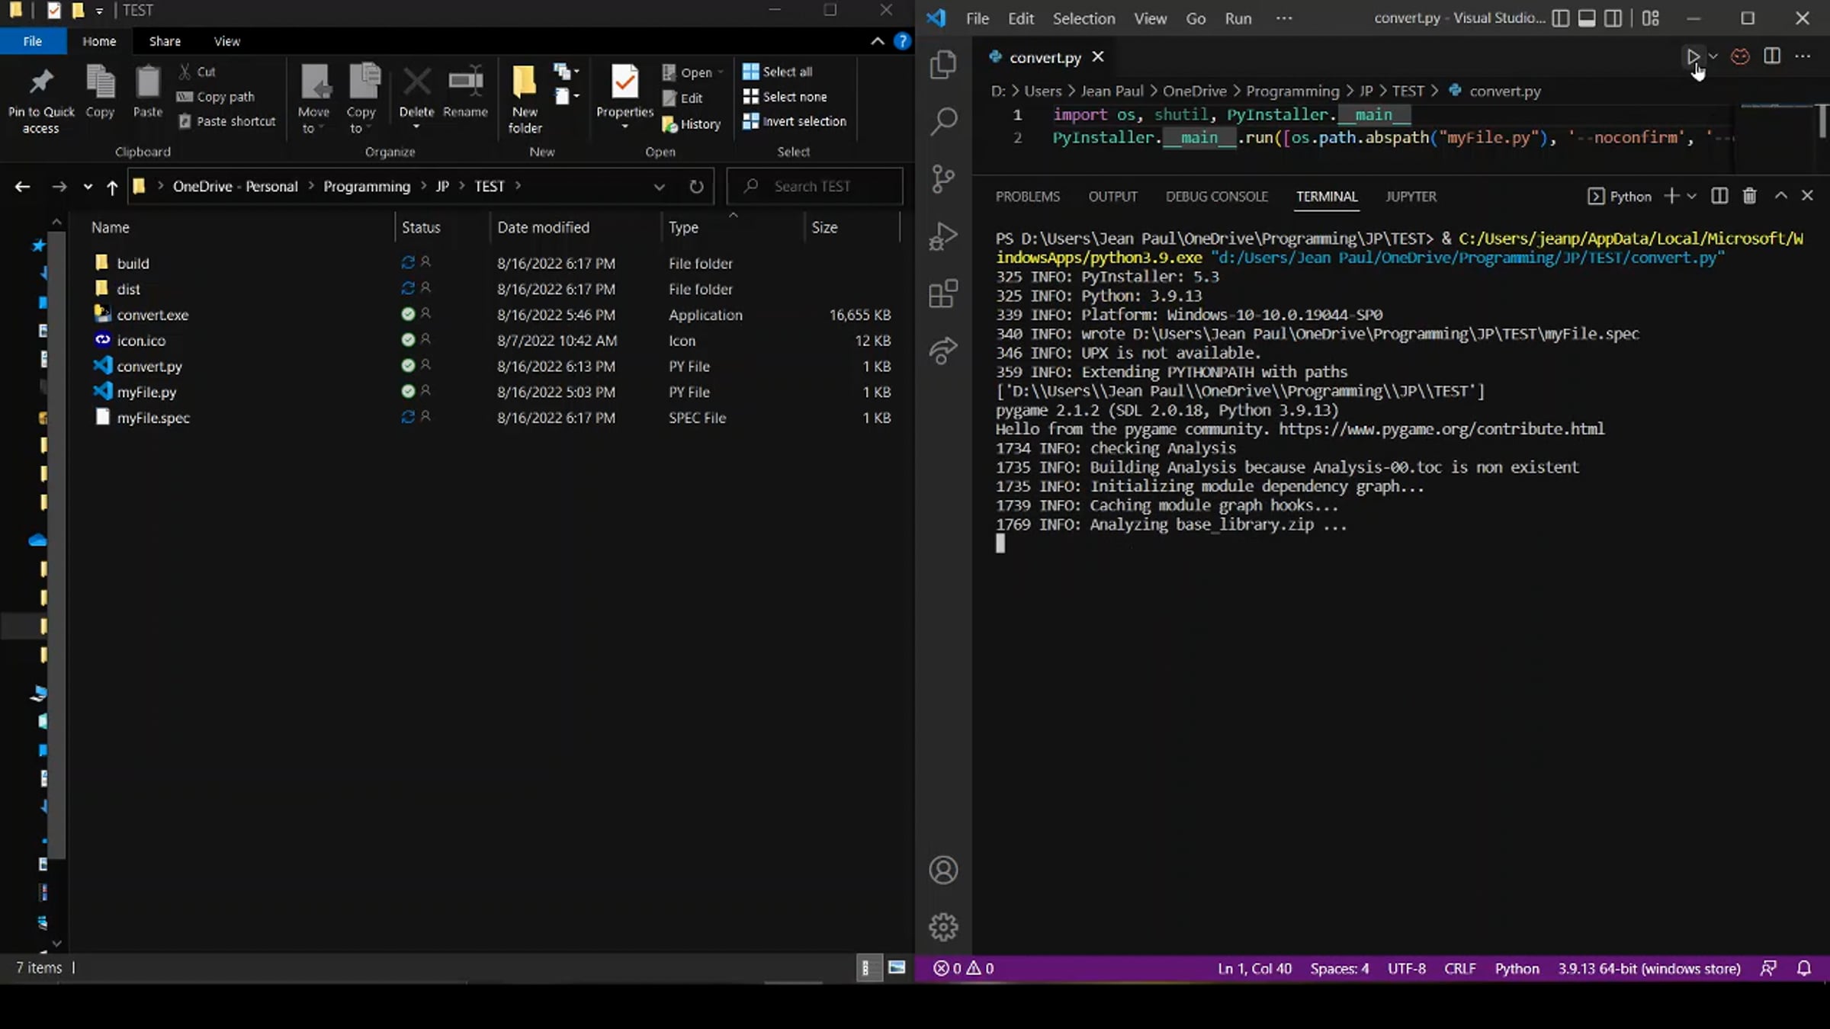Viewport: 1830px width, 1029px height.
Task: Click errors and warnings count in status bar
Action: [964, 968]
